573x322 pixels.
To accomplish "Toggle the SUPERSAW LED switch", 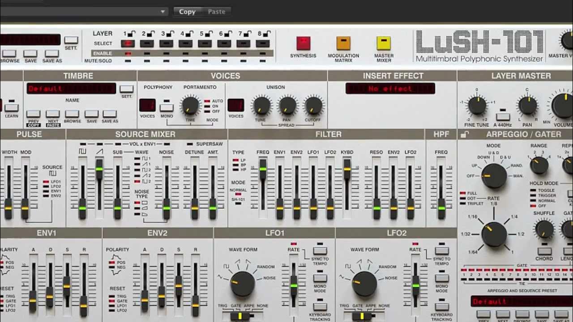I will [x=190, y=144].
